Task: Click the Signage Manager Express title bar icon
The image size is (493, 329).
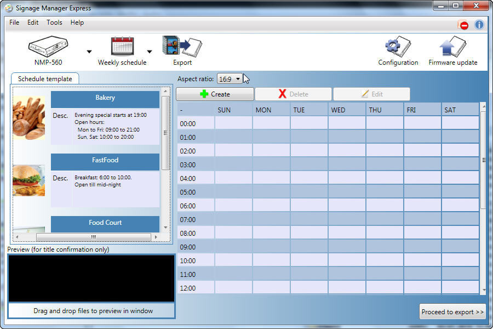Action: 8,8
